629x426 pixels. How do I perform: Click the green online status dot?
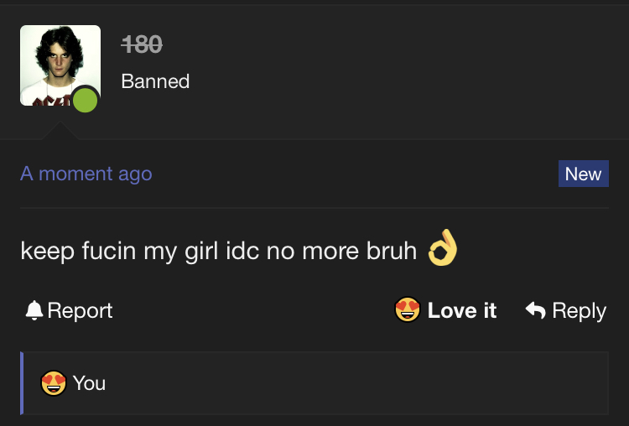(x=85, y=100)
